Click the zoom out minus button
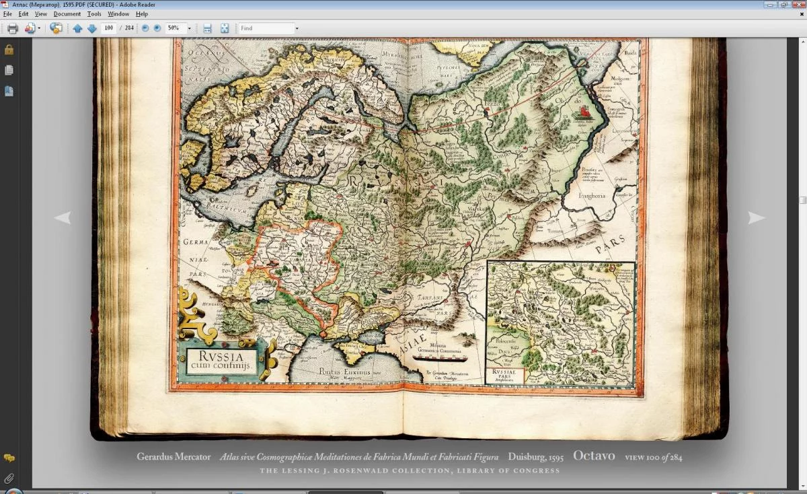This screenshot has width=807, height=494. point(145,28)
